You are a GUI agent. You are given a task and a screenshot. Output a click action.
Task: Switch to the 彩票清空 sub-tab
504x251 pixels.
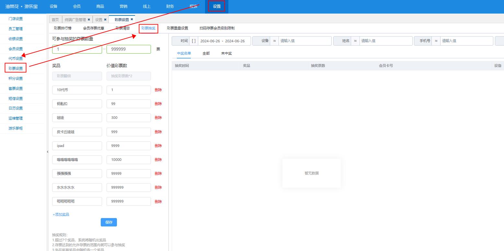[123, 28]
